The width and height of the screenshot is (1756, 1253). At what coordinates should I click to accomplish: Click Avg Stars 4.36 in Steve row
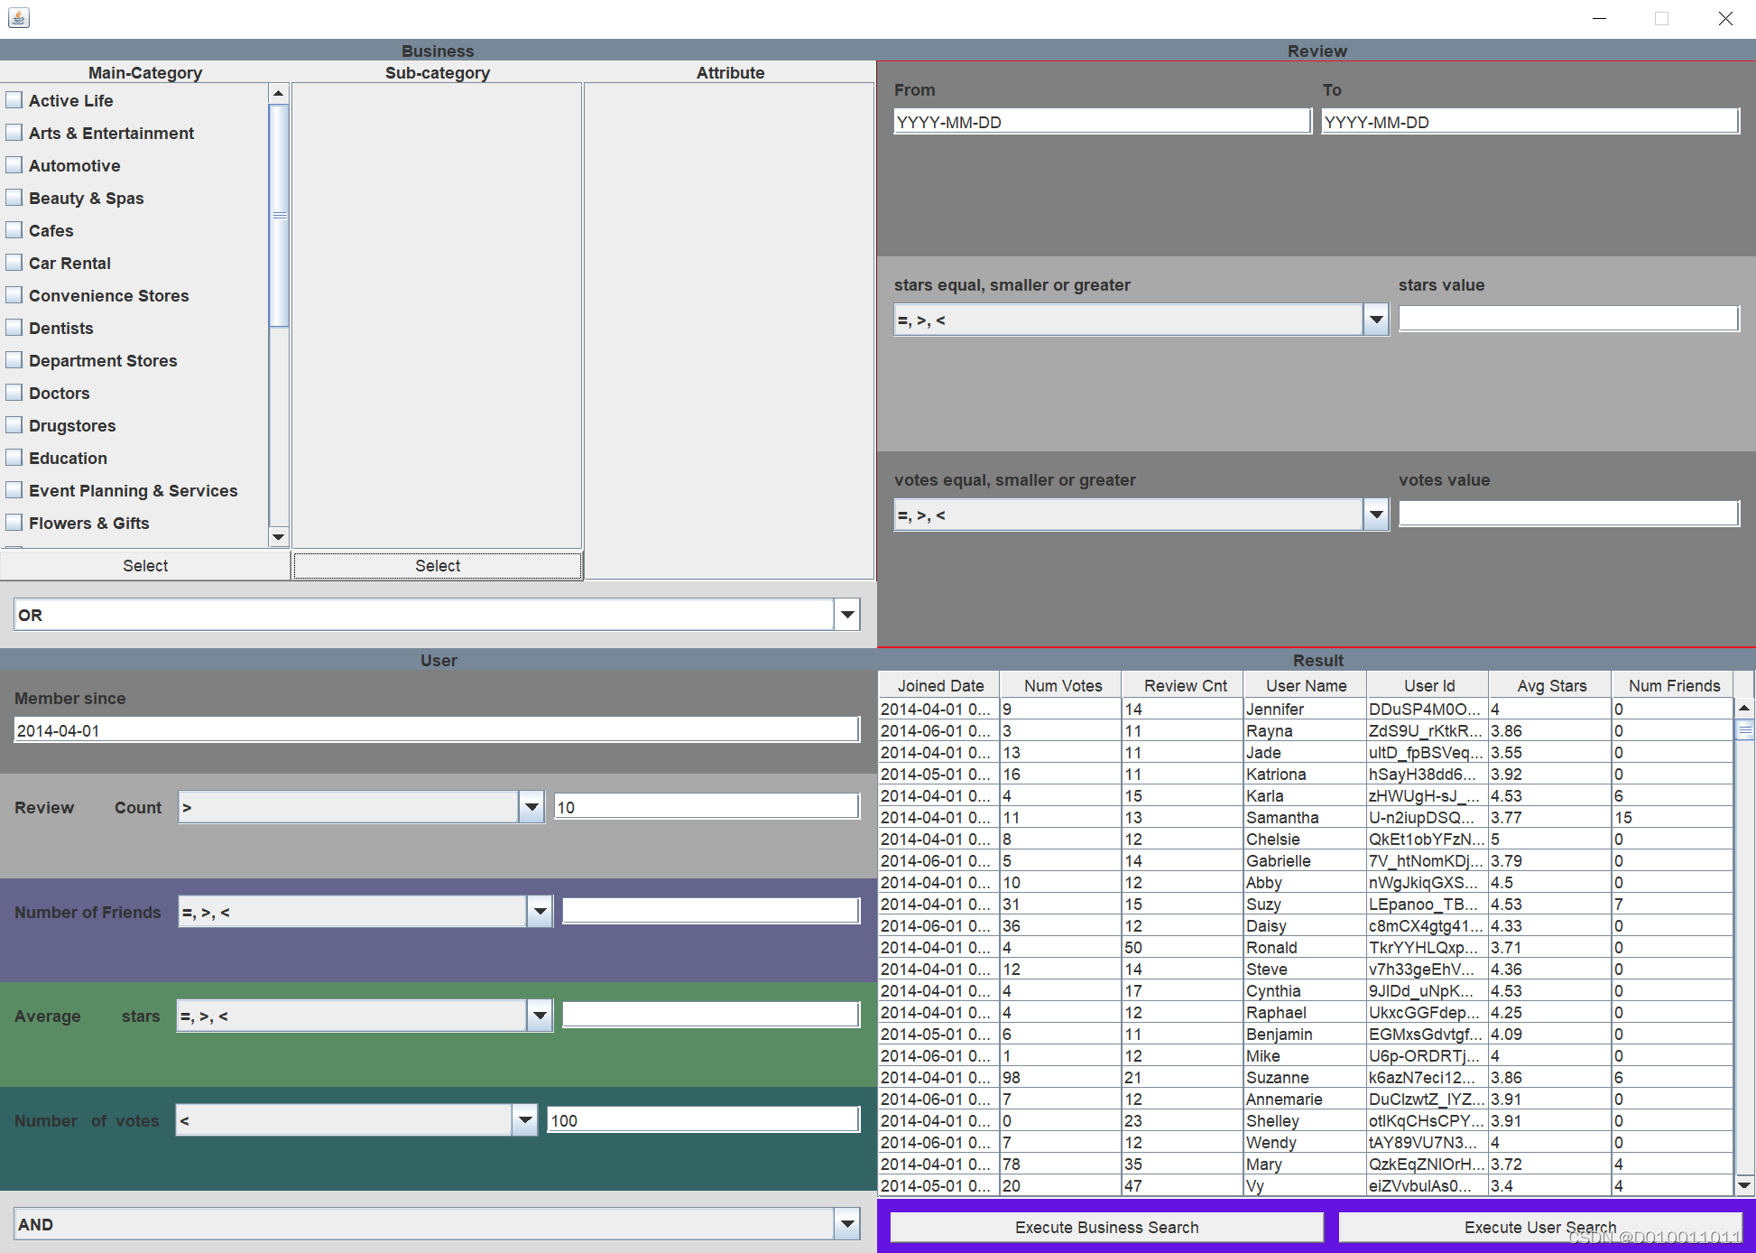click(x=1550, y=969)
